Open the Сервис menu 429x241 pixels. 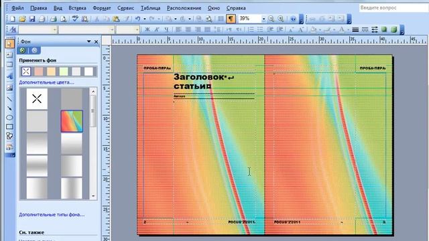click(x=125, y=8)
